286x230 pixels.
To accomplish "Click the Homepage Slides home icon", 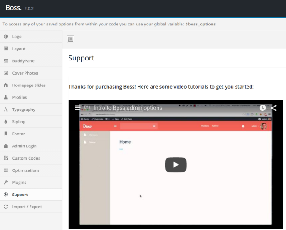I will [x=6, y=85].
